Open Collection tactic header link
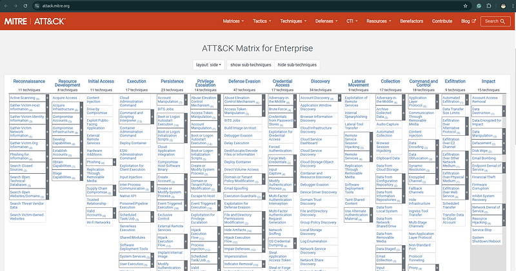This screenshot has width=516, height=271. tap(390, 81)
